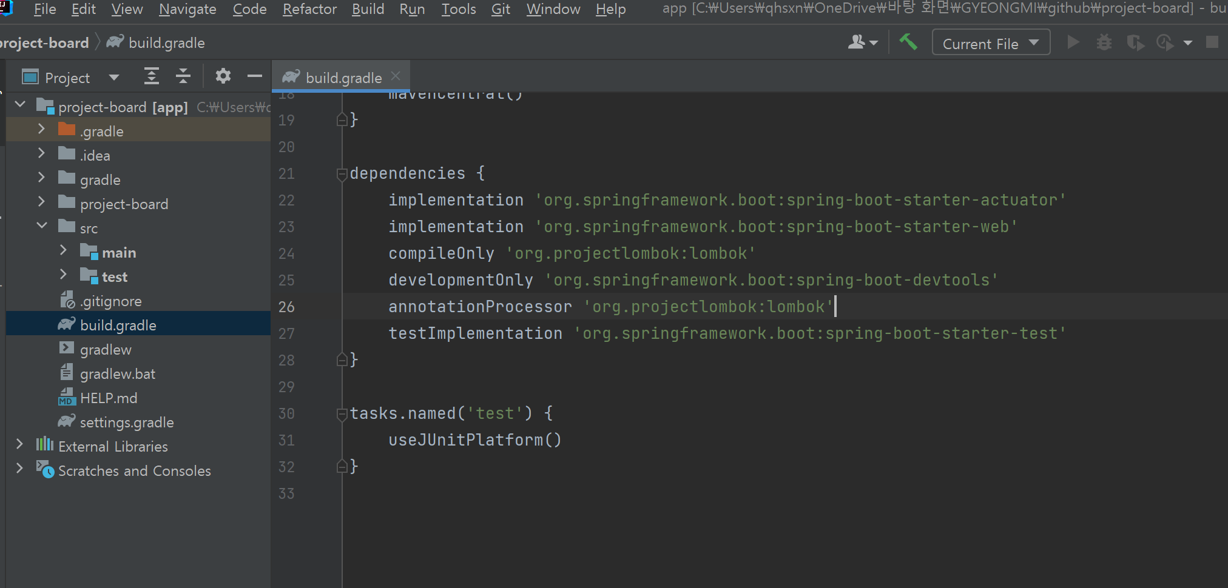1228x588 pixels.
Task: Select settings.gradle in the Project tree
Action: click(127, 421)
